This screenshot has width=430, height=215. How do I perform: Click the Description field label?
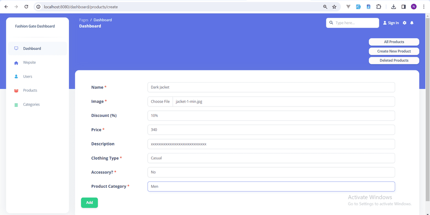tap(103, 144)
